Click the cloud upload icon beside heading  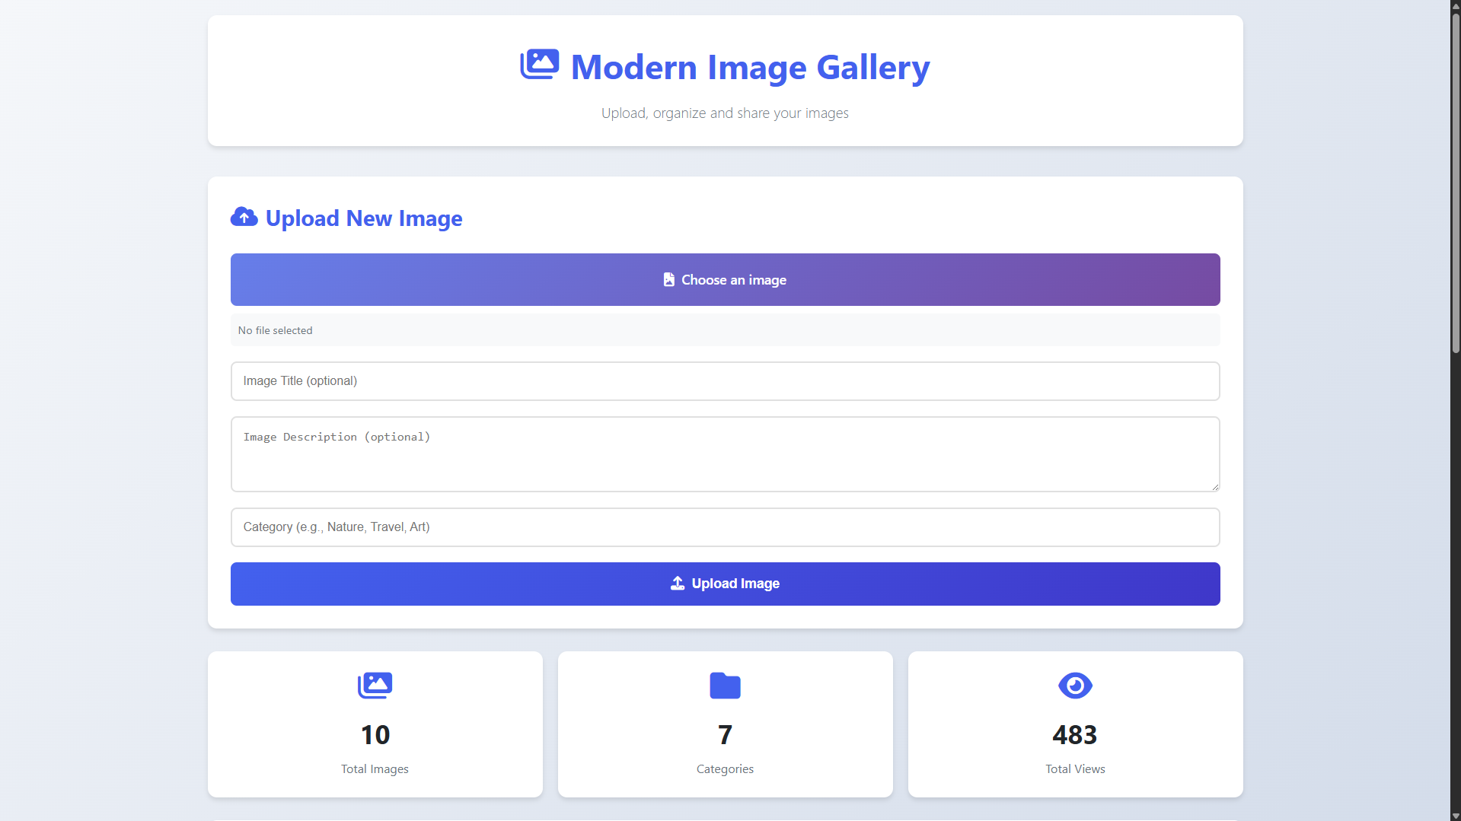coord(244,218)
